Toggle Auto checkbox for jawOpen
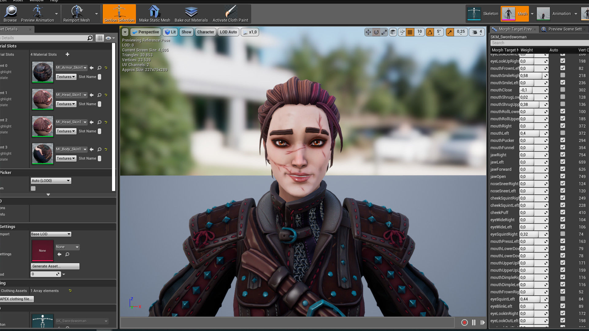 [563, 176]
